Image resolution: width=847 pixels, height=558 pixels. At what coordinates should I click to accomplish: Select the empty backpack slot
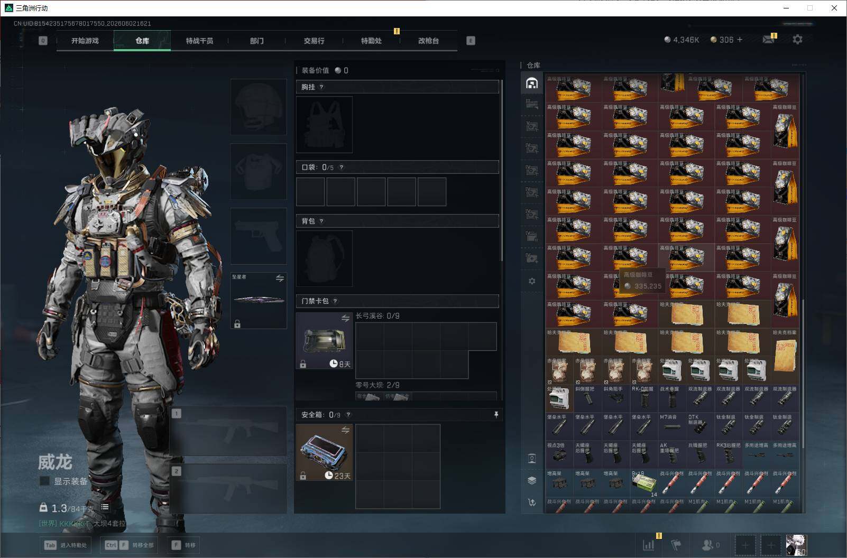(x=324, y=258)
